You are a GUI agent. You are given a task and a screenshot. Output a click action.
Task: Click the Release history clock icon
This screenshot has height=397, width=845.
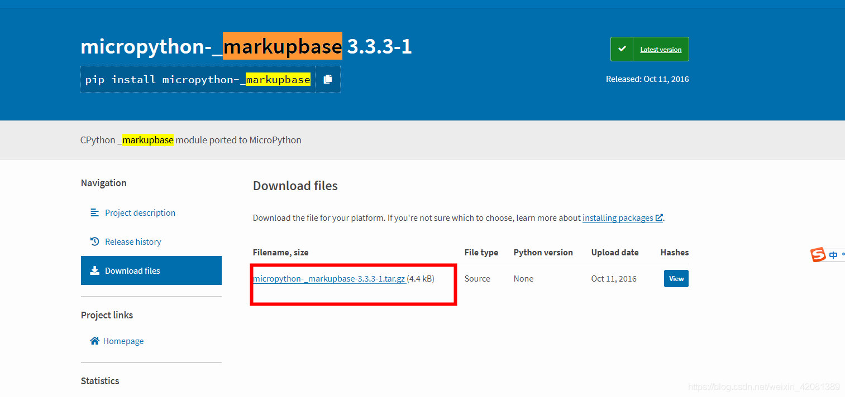click(94, 241)
